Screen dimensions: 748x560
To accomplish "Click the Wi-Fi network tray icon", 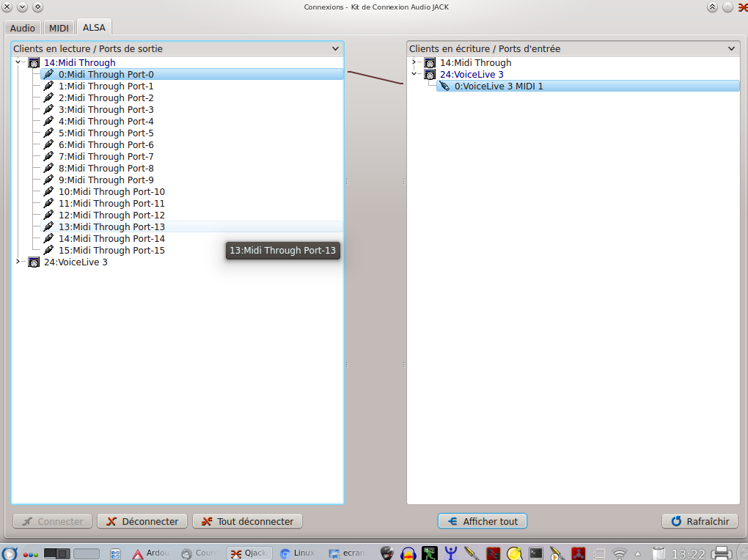I will (x=619, y=553).
